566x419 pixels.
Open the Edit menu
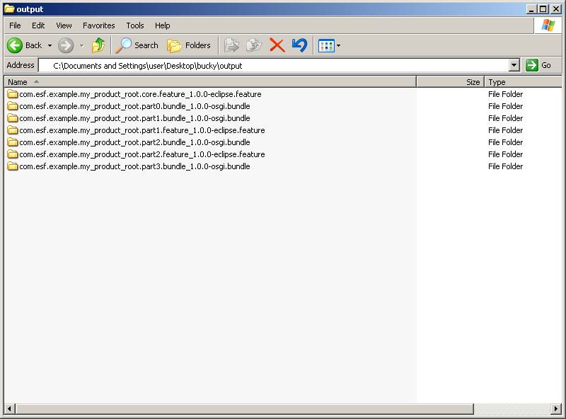click(38, 25)
